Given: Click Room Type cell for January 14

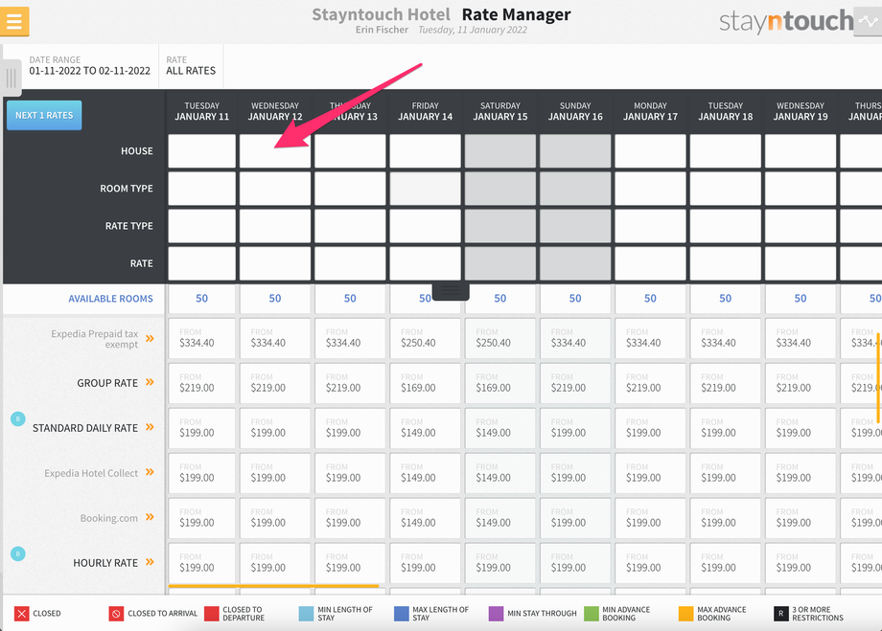Looking at the screenshot, I should [426, 189].
